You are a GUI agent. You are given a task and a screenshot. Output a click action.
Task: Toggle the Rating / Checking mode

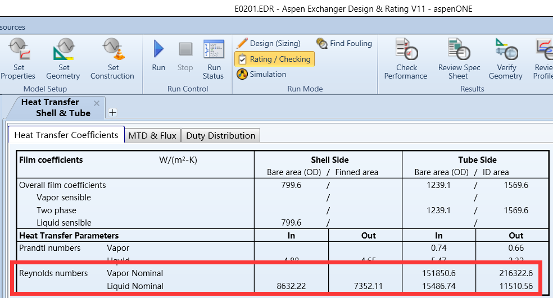pyautogui.click(x=274, y=59)
